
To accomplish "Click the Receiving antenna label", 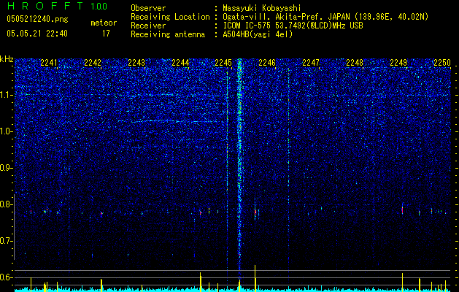I will tap(168, 34).
